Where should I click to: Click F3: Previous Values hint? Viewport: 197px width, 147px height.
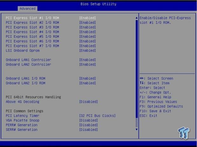[x=158, y=102]
